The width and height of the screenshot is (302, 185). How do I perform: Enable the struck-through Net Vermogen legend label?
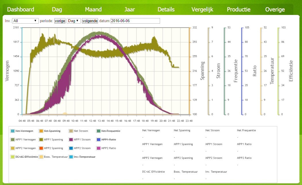tap(24, 131)
